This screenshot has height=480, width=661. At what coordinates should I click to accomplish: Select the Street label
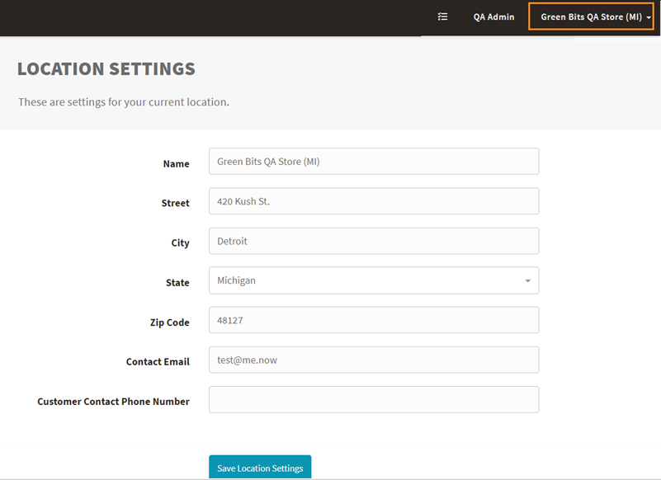click(176, 203)
